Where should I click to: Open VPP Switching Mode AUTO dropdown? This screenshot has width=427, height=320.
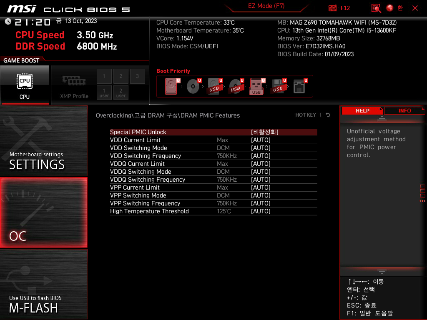point(261,195)
